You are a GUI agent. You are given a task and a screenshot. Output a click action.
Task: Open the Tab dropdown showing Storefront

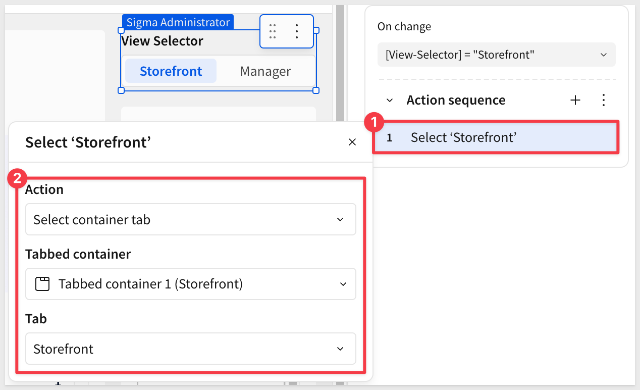click(x=190, y=349)
